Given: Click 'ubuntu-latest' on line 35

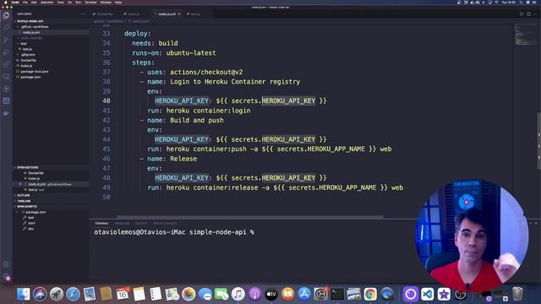Looking at the screenshot, I should (191, 52).
